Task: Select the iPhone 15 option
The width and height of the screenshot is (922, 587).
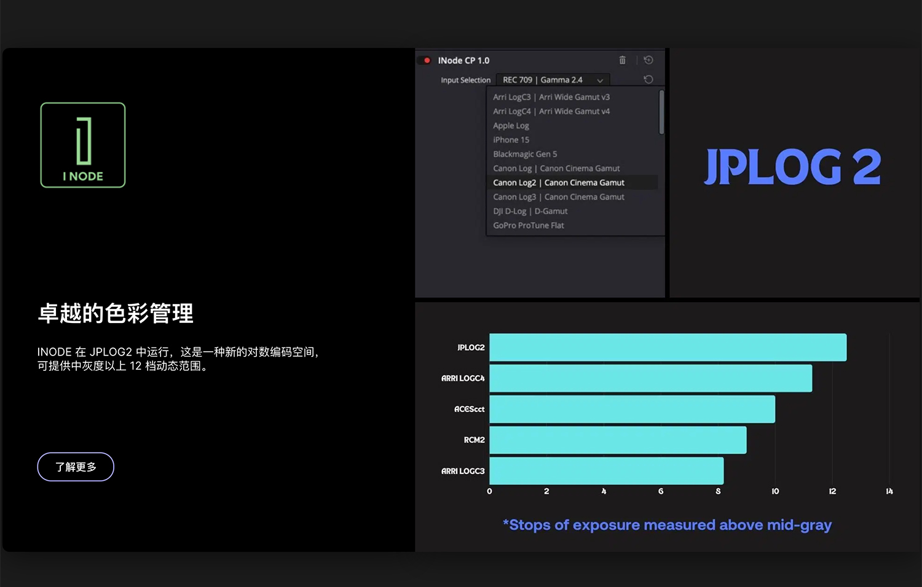Action: 511,139
